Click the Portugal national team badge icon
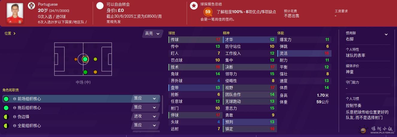Viewport: 397px width, 137px height. [31, 5]
